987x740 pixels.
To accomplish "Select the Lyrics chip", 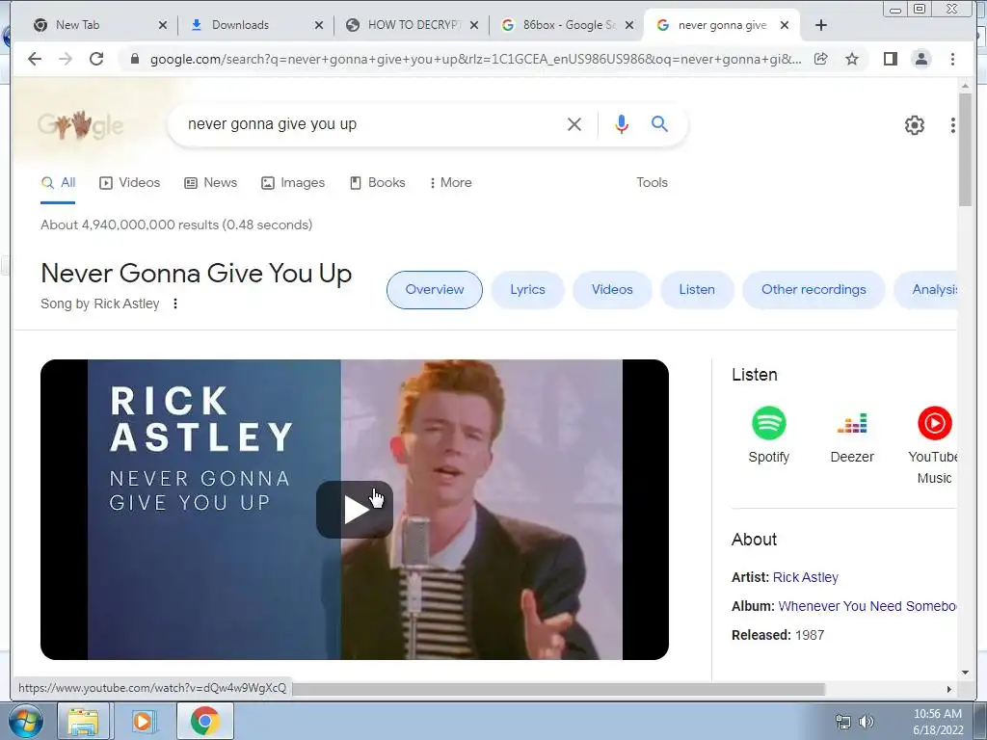I will pos(527,289).
